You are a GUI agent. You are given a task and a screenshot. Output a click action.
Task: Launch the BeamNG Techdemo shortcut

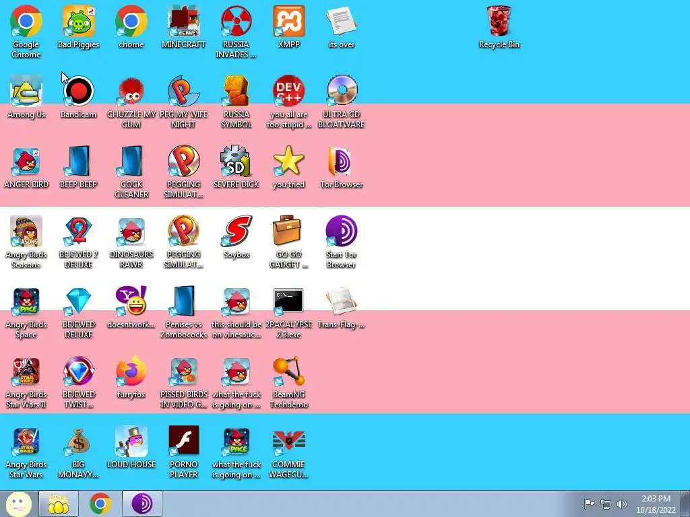coord(288,382)
